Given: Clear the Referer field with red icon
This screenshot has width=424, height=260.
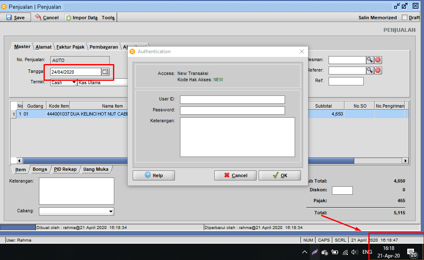Looking at the screenshot, I should click(378, 70).
